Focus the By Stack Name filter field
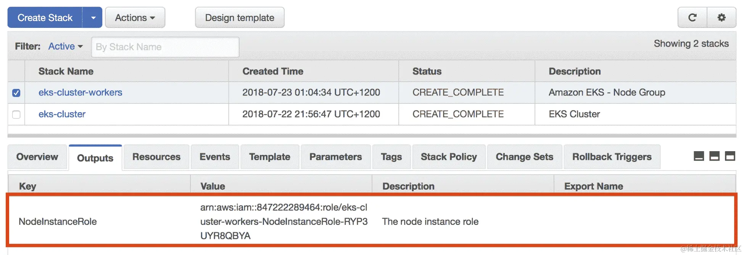Image resolution: width=744 pixels, height=255 pixels. 165,47
